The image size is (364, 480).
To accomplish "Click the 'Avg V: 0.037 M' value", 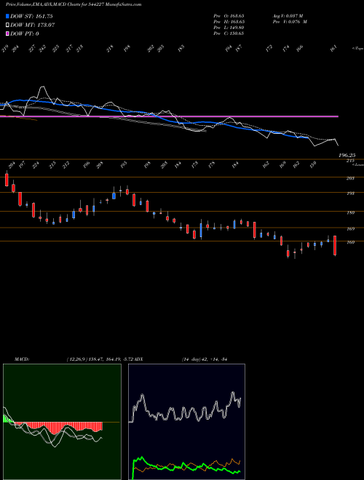I will pos(288,16).
